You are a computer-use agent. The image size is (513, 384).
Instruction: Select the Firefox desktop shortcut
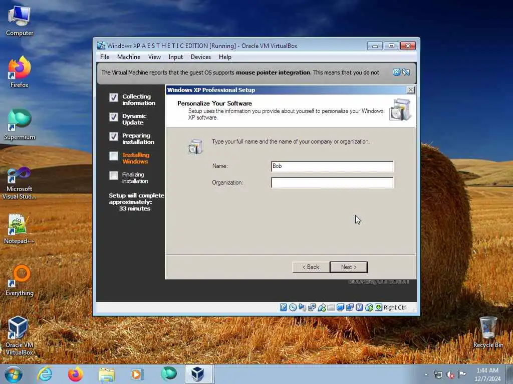[x=20, y=72]
